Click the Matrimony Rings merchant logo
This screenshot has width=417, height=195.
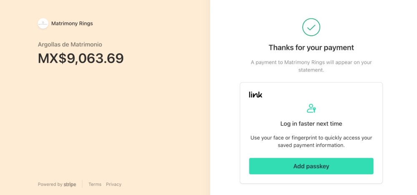coord(43,23)
